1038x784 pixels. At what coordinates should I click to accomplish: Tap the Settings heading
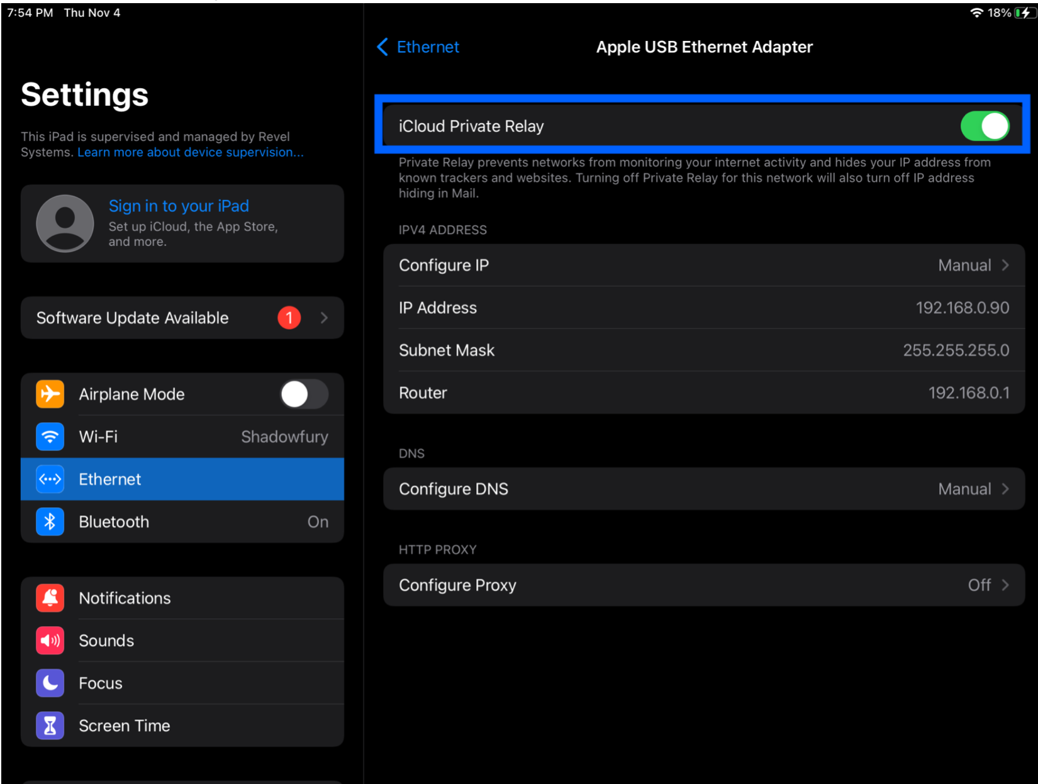tap(85, 95)
